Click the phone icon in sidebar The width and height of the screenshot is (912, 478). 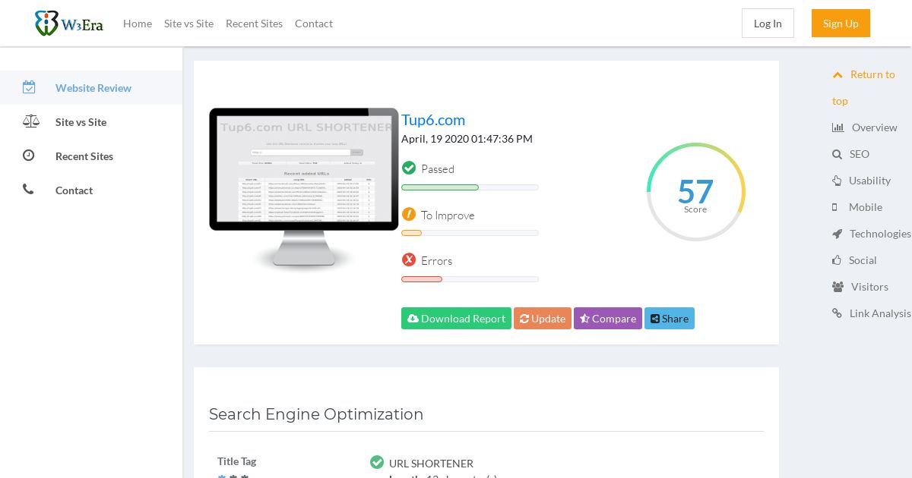coord(28,190)
